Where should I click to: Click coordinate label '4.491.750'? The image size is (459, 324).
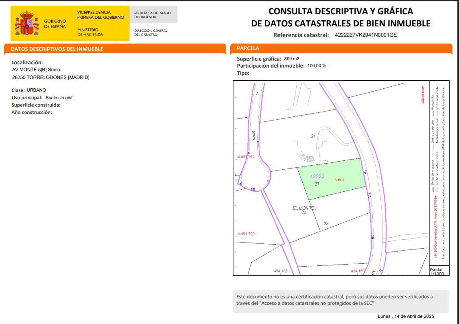tap(246, 157)
